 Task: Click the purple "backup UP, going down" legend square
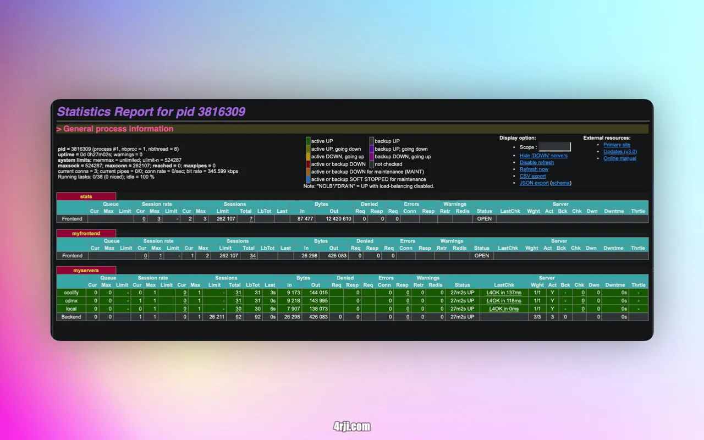(x=372, y=148)
